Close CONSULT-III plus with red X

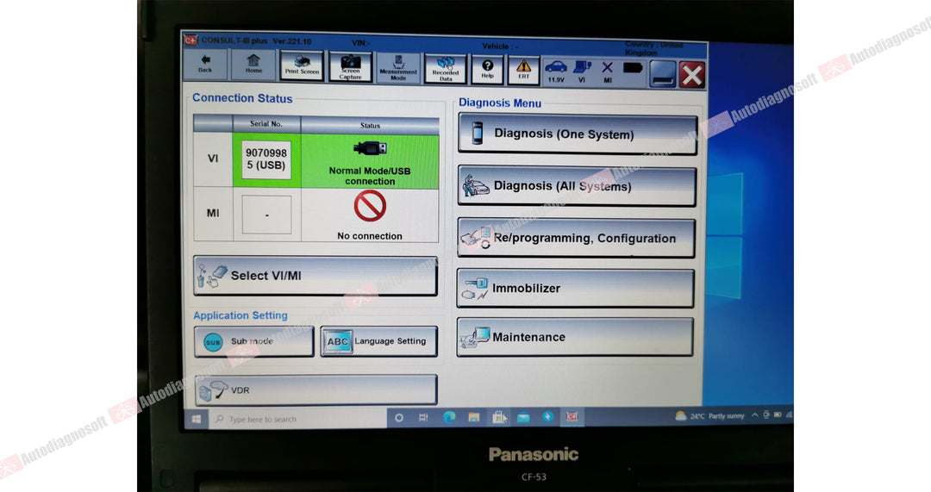coord(691,75)
